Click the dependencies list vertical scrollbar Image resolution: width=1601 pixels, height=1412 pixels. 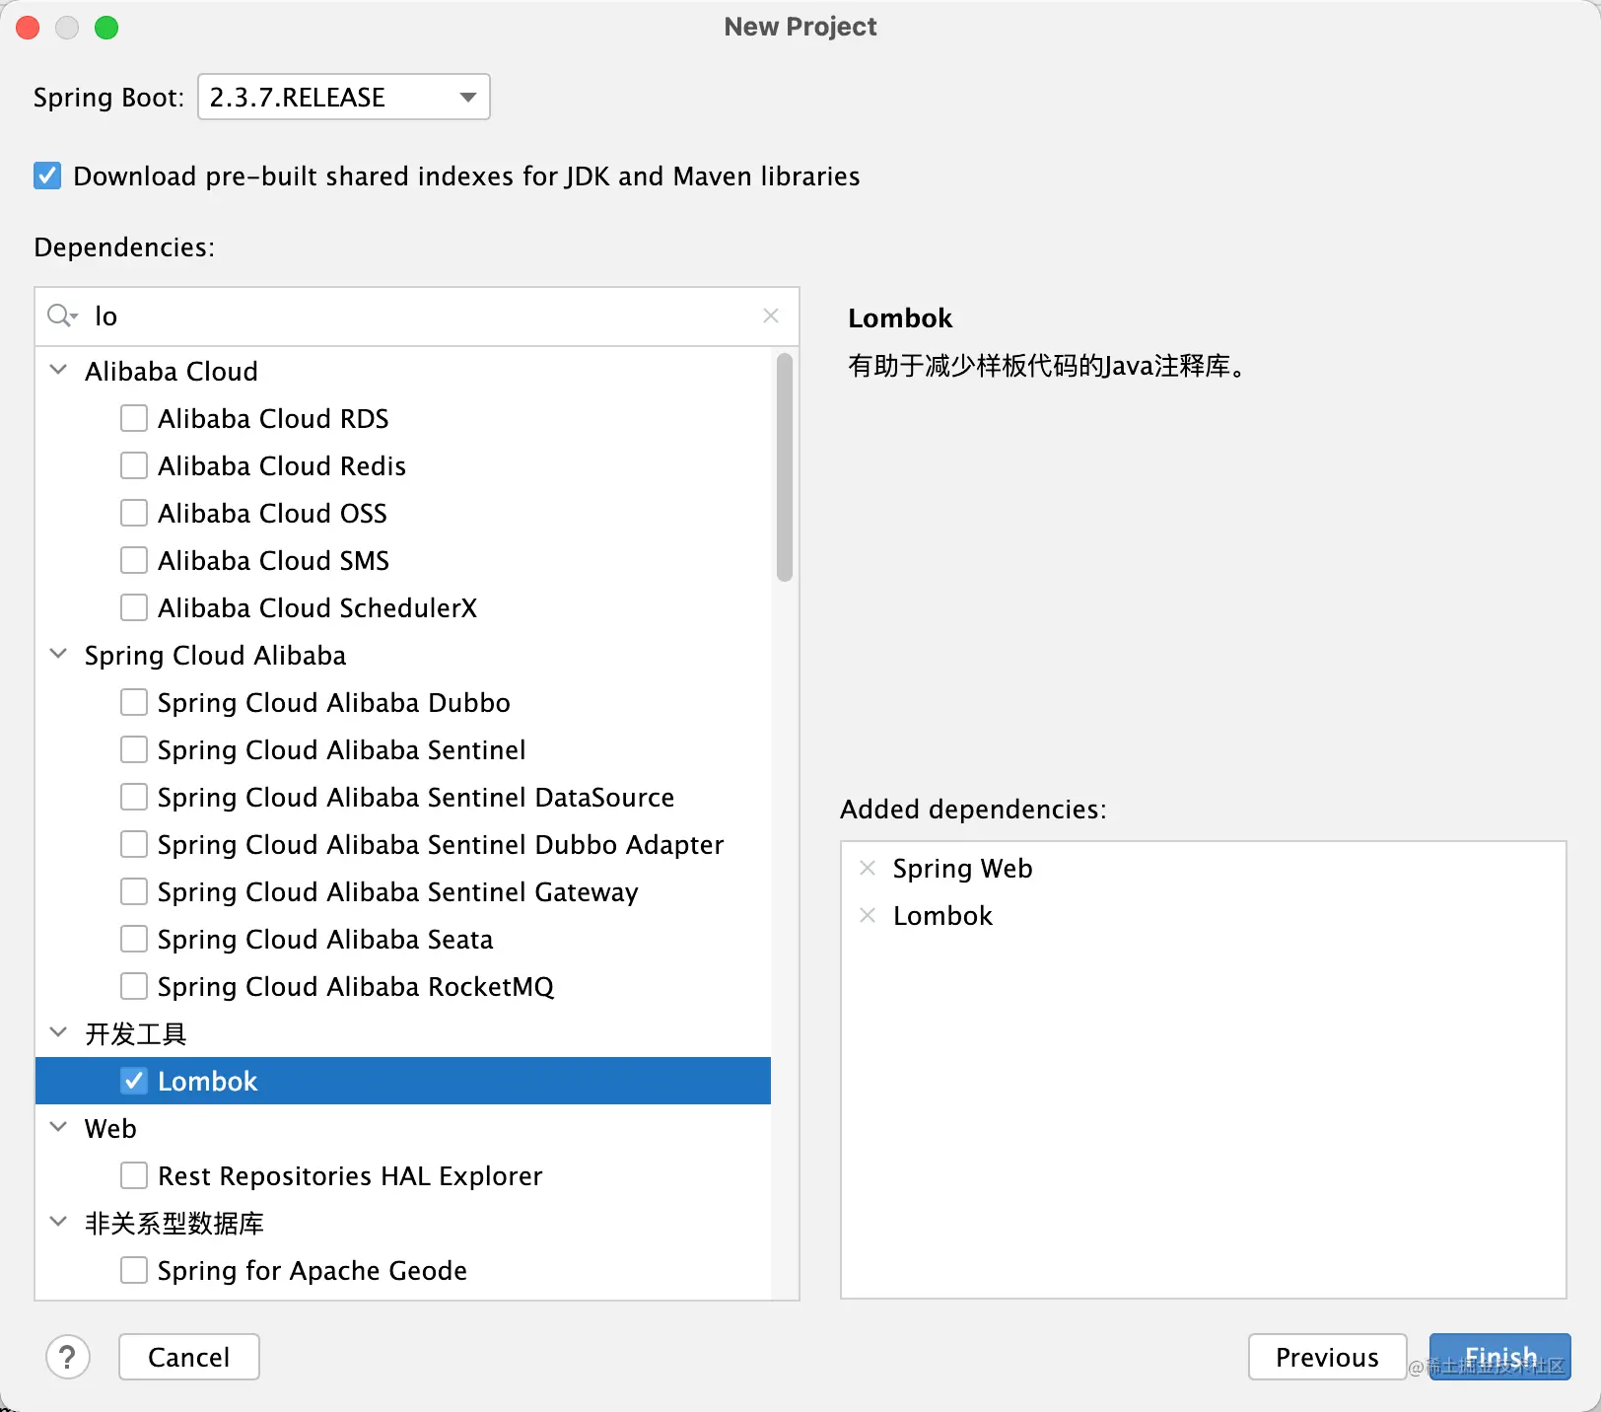point(785,467)
